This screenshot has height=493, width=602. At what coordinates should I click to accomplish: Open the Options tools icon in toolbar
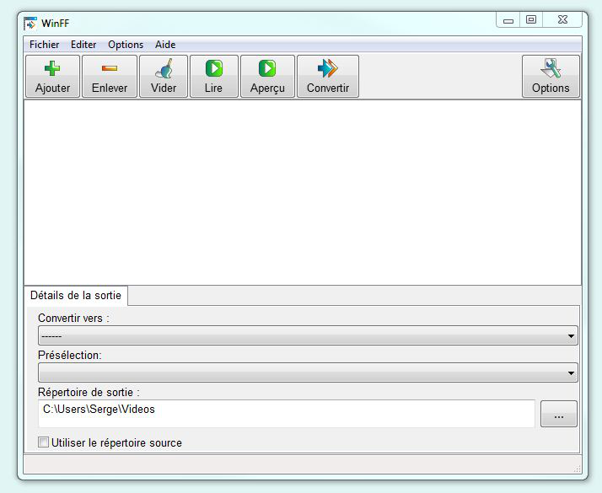[x=551, y=69]
